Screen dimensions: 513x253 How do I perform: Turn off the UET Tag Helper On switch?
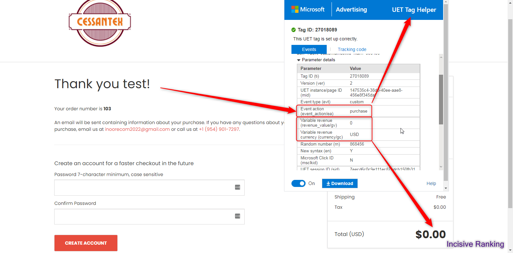pos(298,183)
